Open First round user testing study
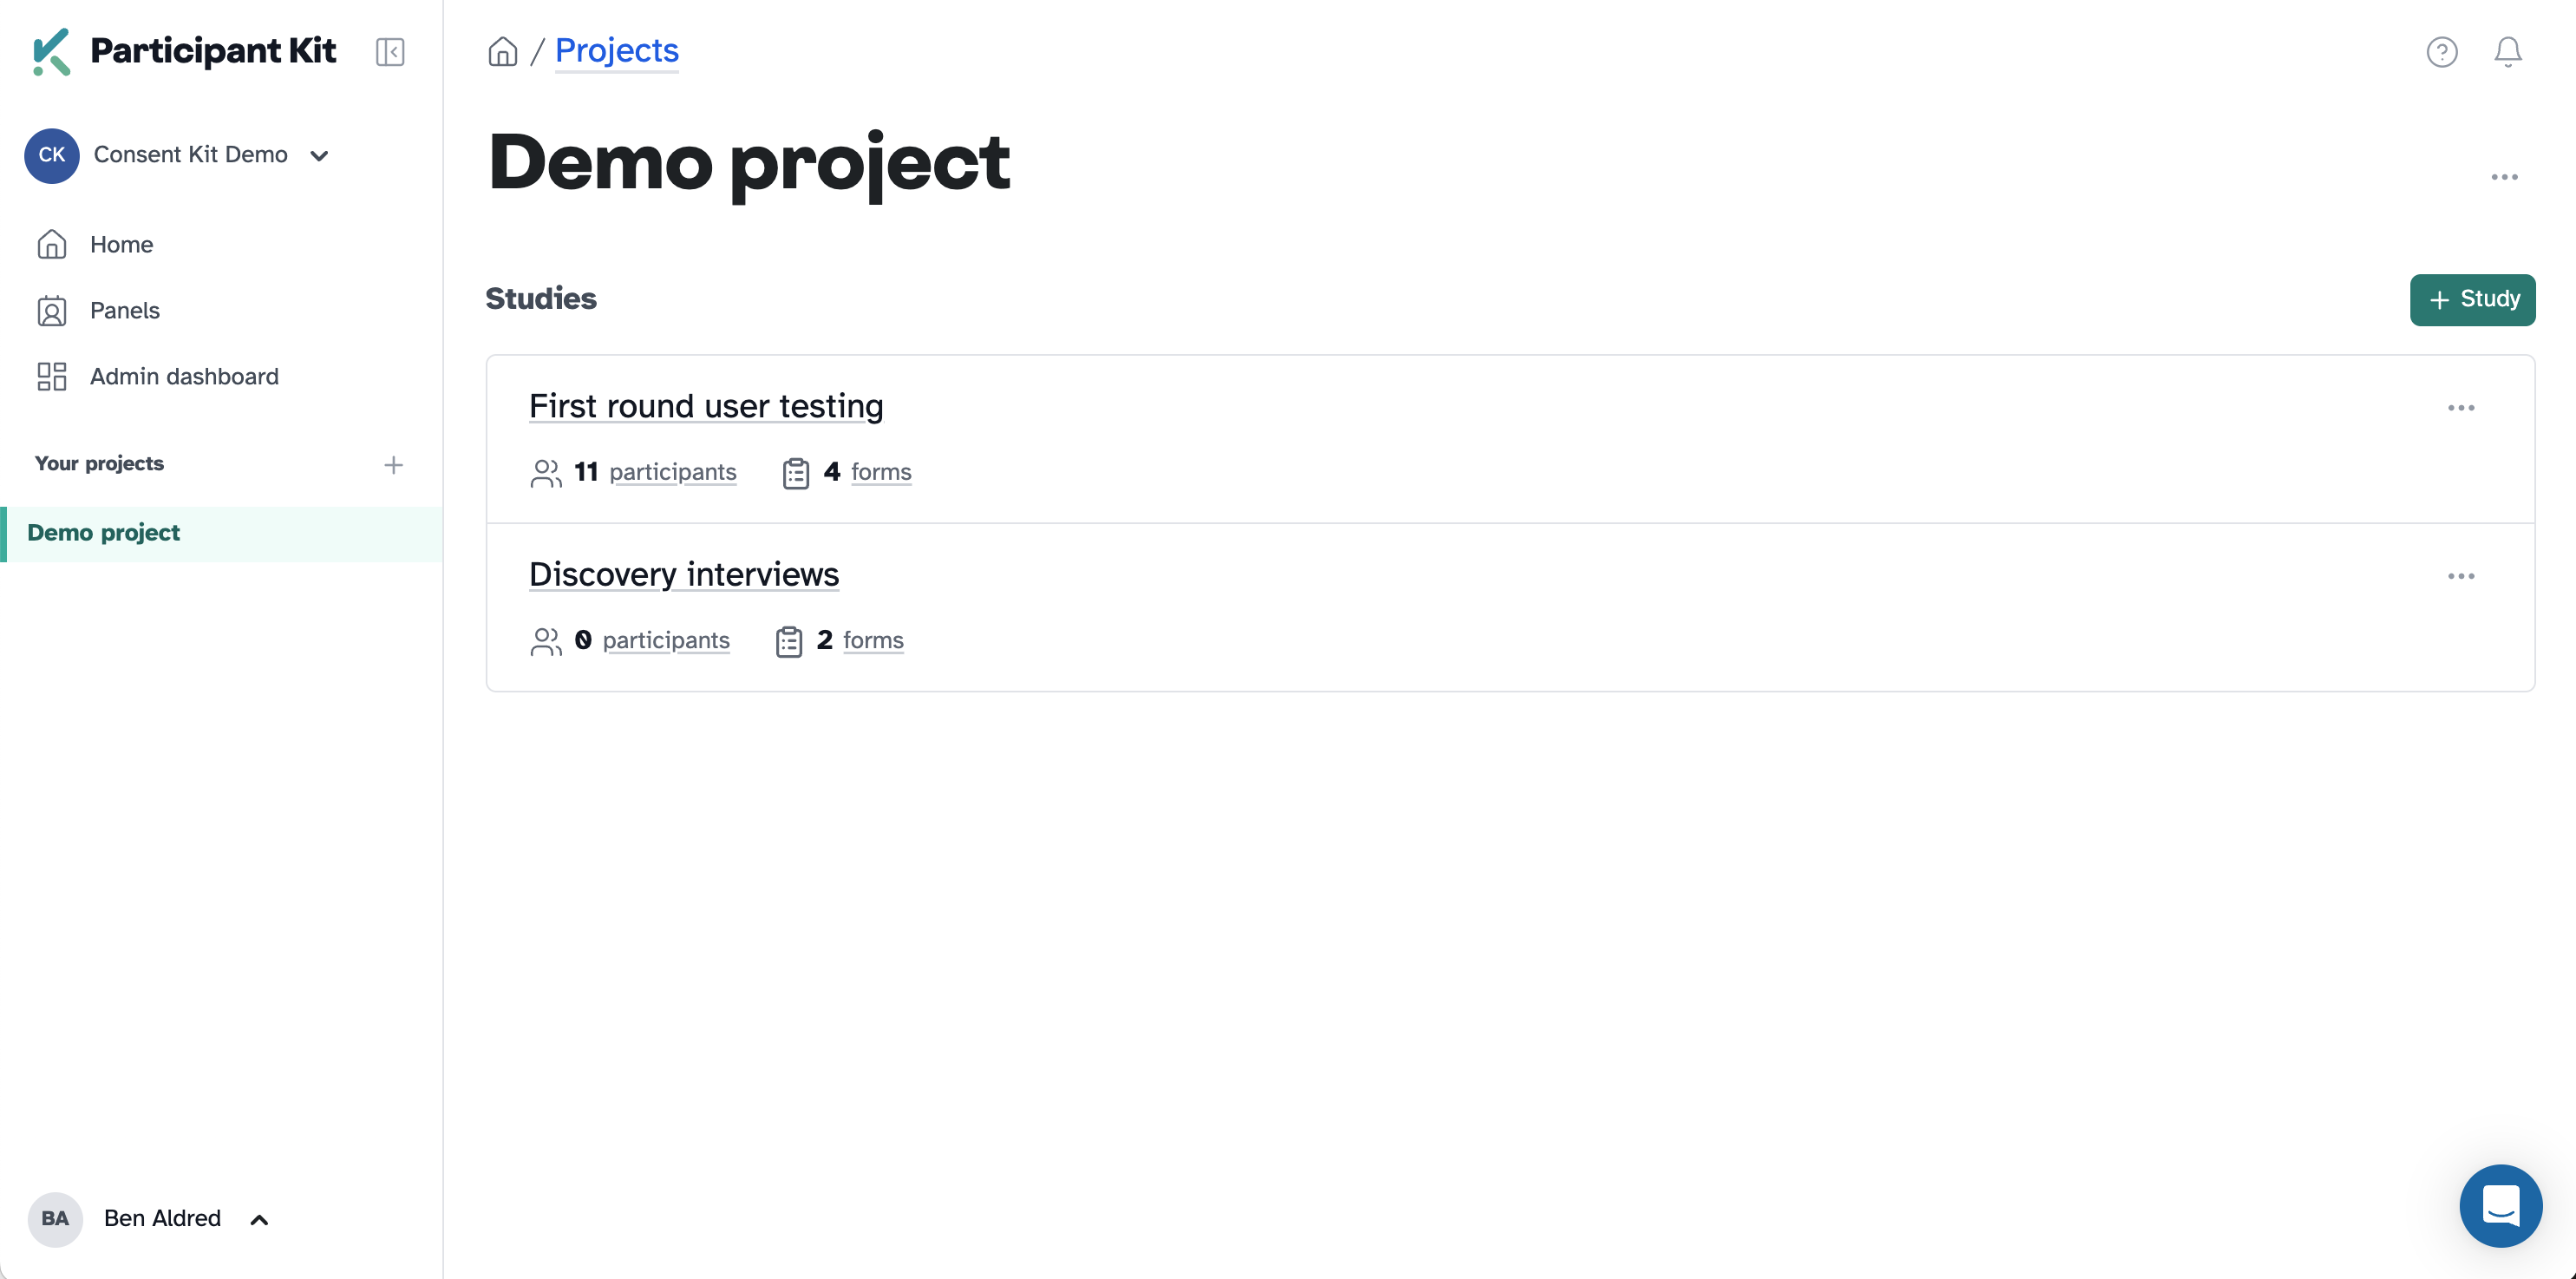 coord(706,405)
